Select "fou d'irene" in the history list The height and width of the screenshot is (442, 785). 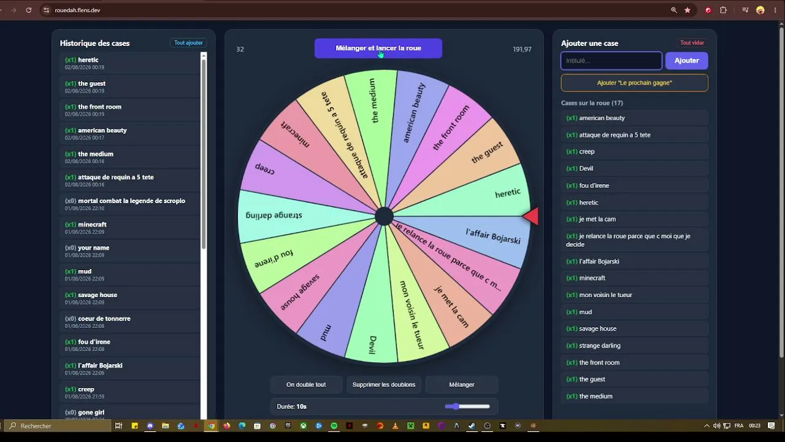coord(129,345)
